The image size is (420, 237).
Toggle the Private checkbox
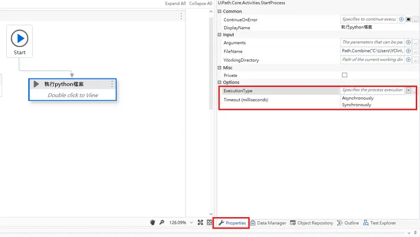click(x=345, y=75)
